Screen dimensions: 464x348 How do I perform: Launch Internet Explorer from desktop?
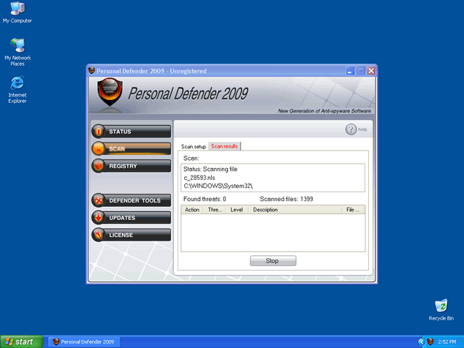point(17,83)
